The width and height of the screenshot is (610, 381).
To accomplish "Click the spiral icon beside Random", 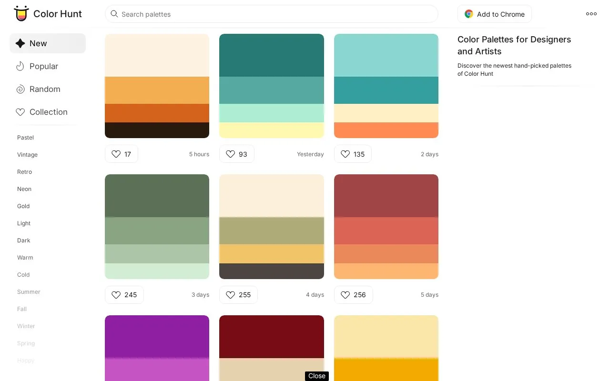I will [x=20, y=89].
